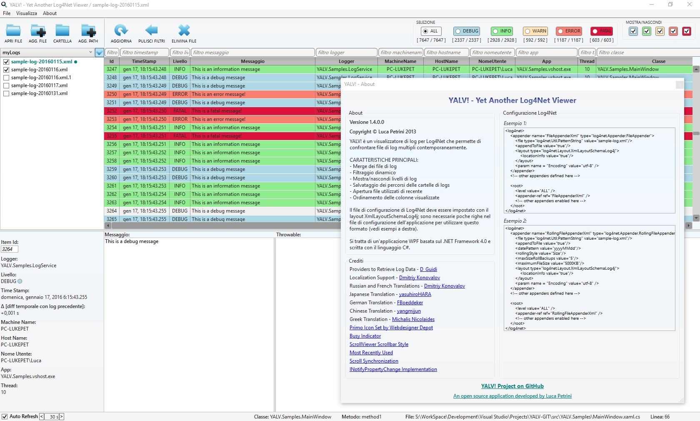The width and height of the screenshot is (700, 421).
Task: Open the D_Guidi credit link
Action: [x=428, y=269]
